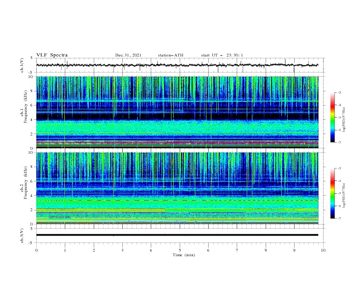Click the start UT 23:30:1 label
Viewport: 364px width, 281px height.
(x=222, y=55)
